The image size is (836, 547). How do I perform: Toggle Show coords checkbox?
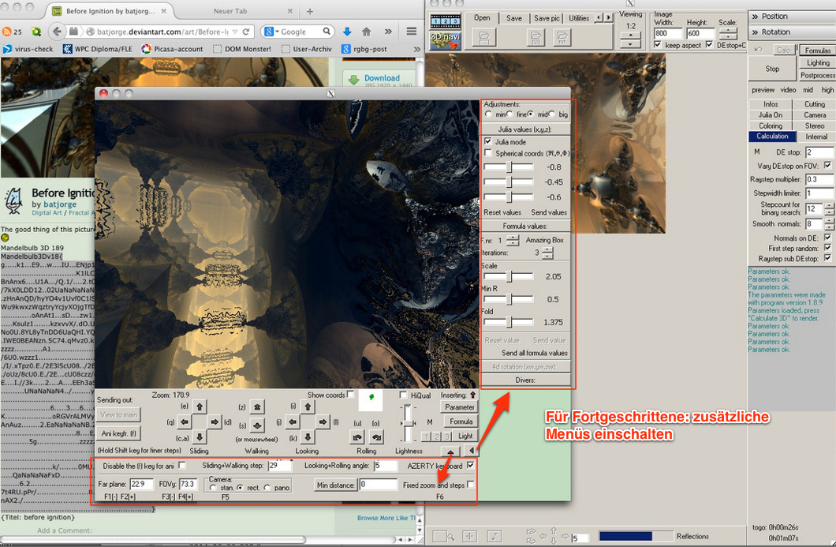click(350, 395)
